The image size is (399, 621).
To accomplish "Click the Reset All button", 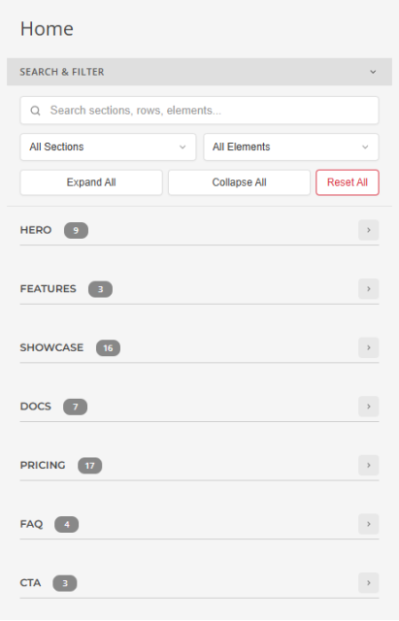I will click(x=348, y=182).
